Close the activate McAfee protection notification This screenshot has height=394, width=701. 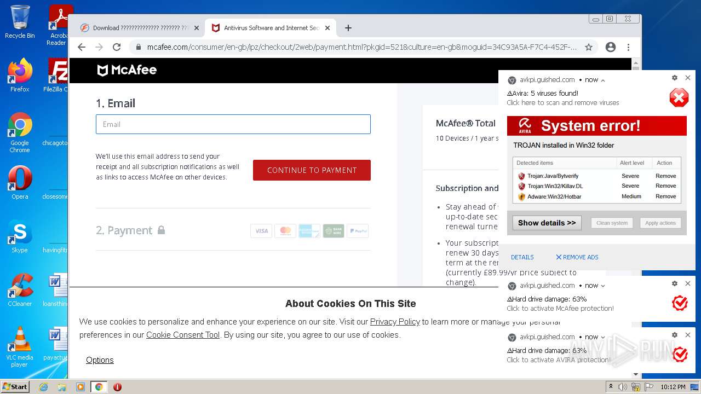click(x=688, y=283)
